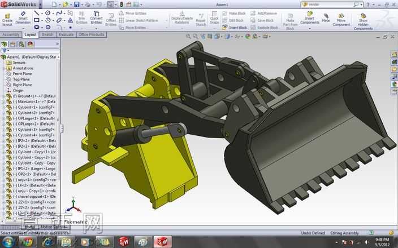The height and width of the screenshot is (248, 398).
Task: Click the Rebuild traffic light icon
Action: click(122, 5)
